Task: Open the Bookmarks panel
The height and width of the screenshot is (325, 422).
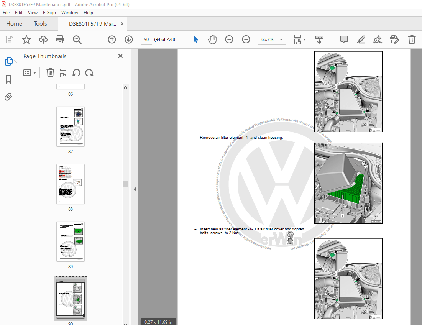Action: click(8, 79)
